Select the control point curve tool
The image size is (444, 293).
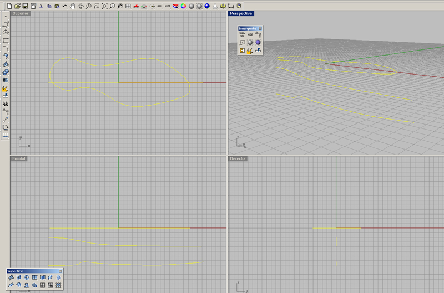tap(6, 24)
